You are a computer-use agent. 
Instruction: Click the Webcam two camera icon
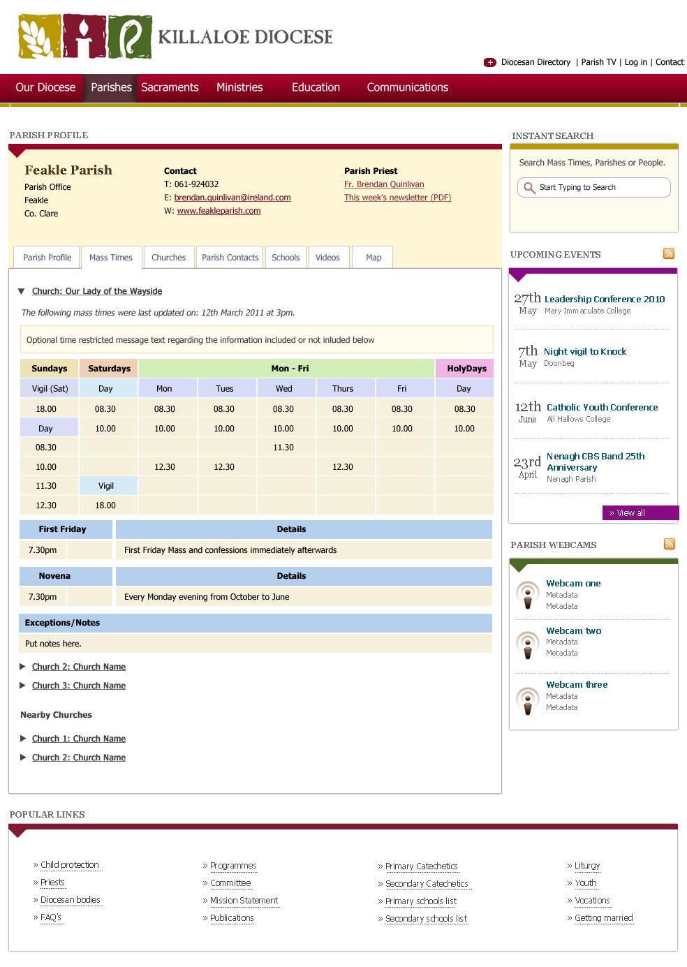pos(528,643)
